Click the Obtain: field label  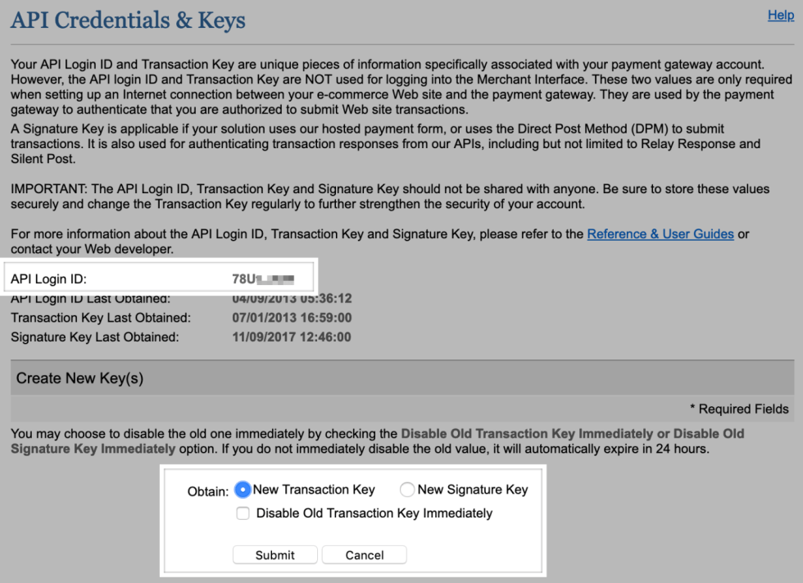tap(207, 492)
